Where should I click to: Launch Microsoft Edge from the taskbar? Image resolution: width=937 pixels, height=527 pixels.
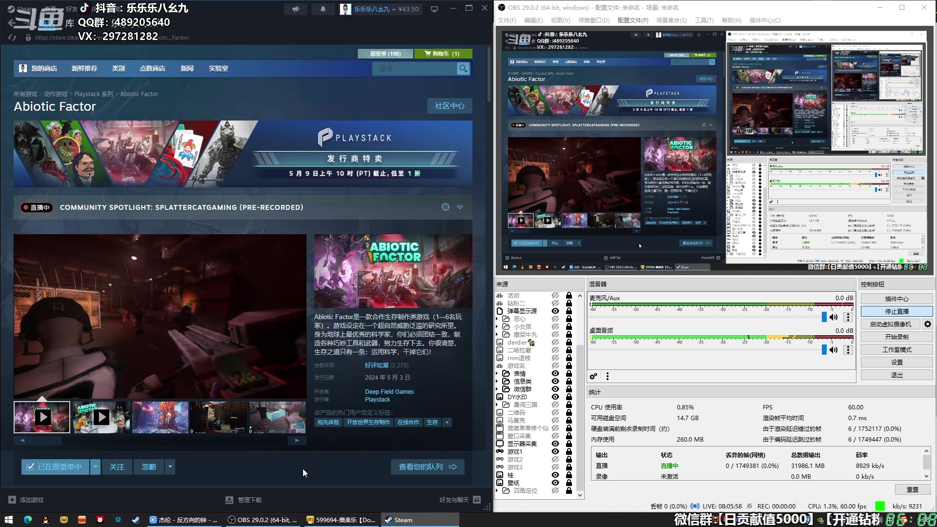[x=28, y=520]
